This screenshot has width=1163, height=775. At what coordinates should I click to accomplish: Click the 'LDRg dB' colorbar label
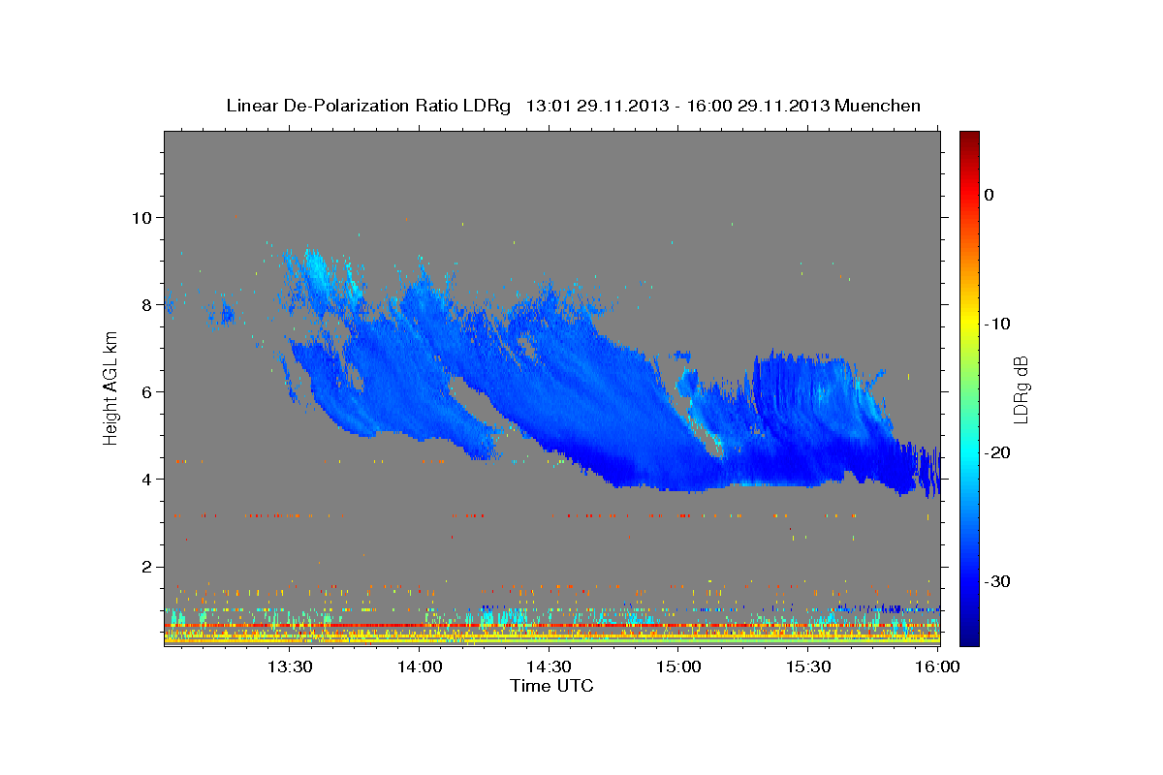click(x=1020, y=388)
